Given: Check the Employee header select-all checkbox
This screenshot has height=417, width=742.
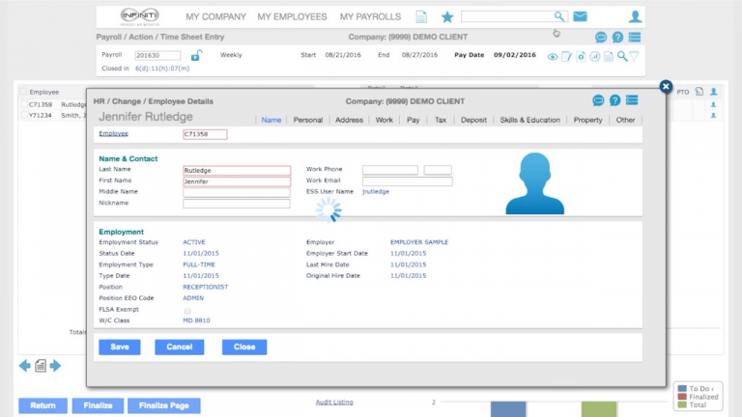Looking at the screenshot, I should point(23,92).
